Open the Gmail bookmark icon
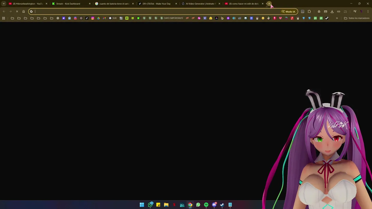Image resolution: width=372 pixels, height=209 pixels. (x=104, y=18)
